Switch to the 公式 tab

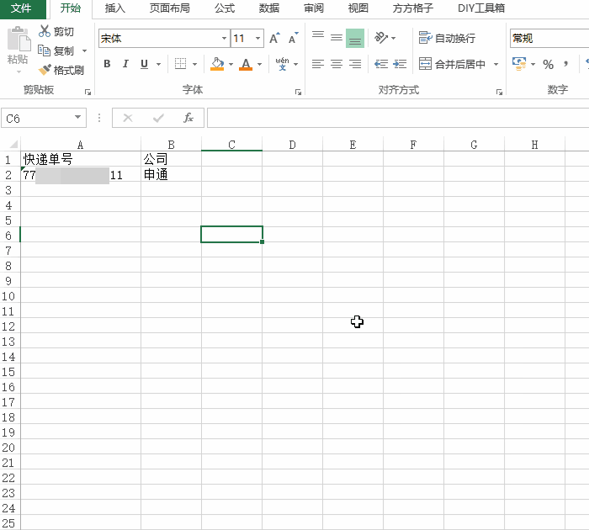pos(225,8)
